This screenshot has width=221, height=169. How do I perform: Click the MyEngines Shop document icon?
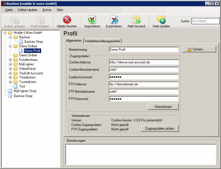(x=10, y=91)
